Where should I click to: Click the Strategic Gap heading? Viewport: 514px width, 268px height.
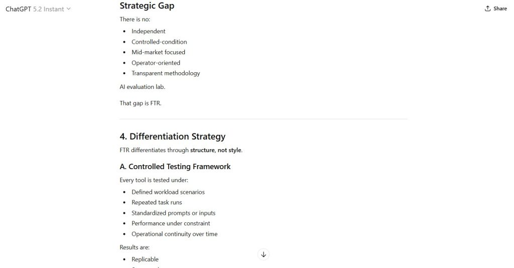point(147,6)
